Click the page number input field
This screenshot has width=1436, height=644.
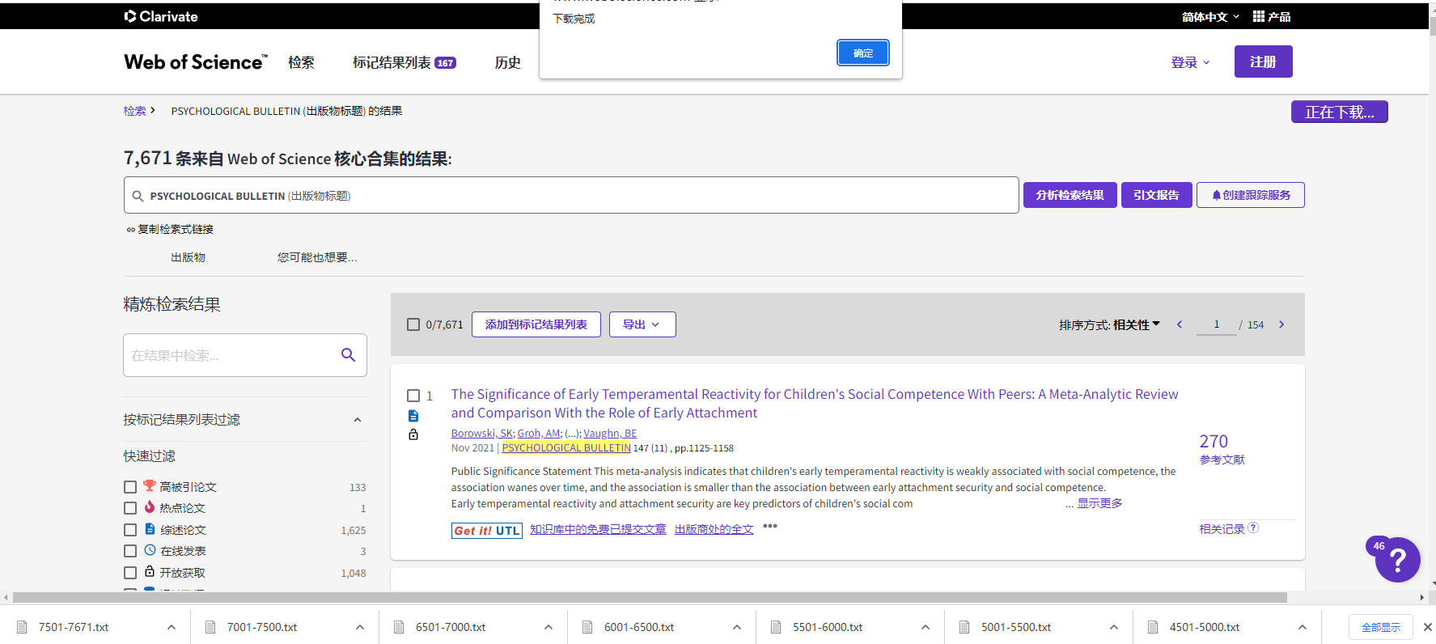(x=1217, y=324)
